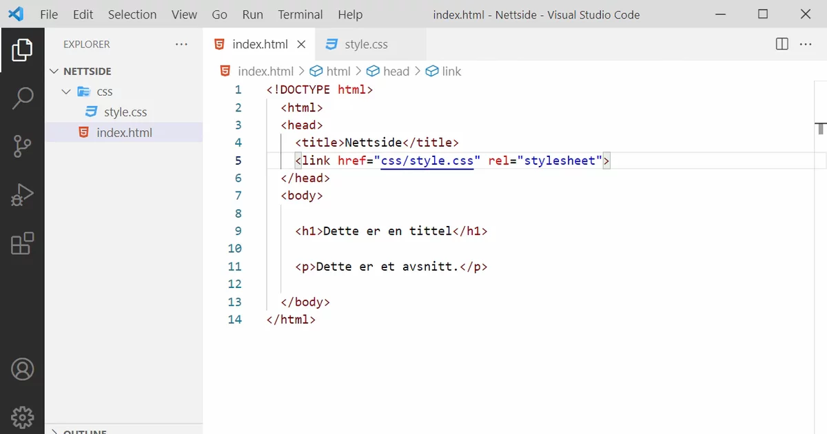Minimize the Visual Studio Code window
This screenshot has height=434, width=827.
click(721, 14)
